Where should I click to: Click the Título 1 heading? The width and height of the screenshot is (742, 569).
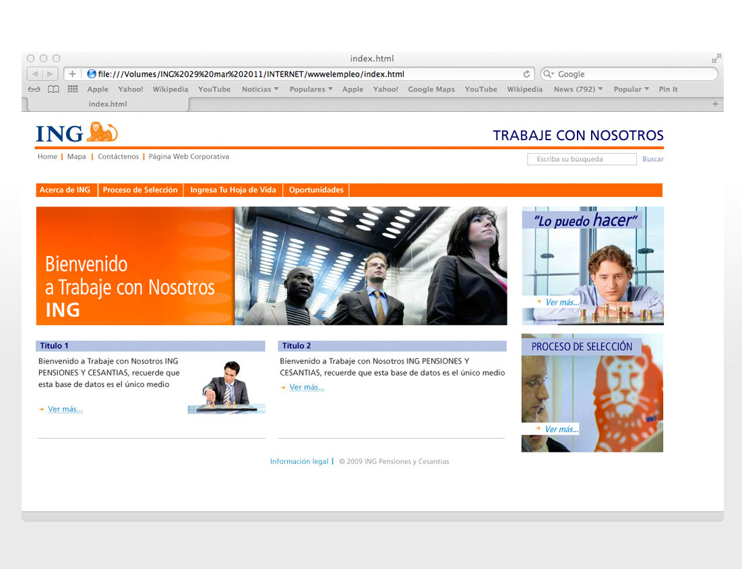[54, 346]
